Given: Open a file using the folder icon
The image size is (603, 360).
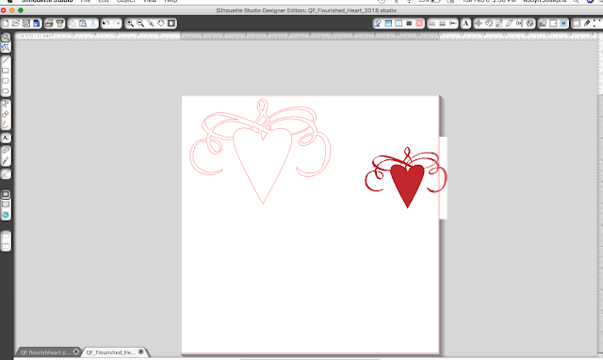Looking at the screenshot, I should tap(16, 24).
